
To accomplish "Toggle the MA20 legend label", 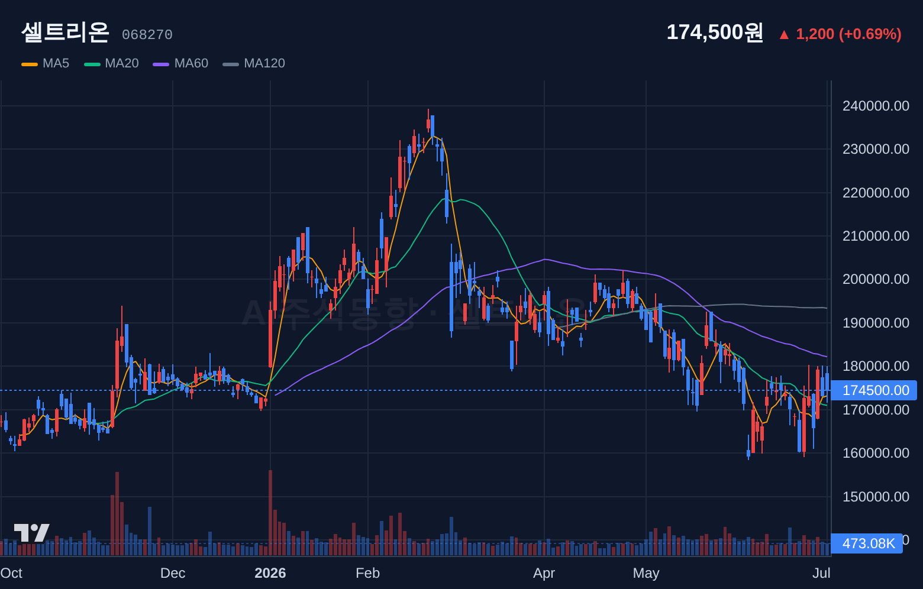I will click(x=121, y=63).
